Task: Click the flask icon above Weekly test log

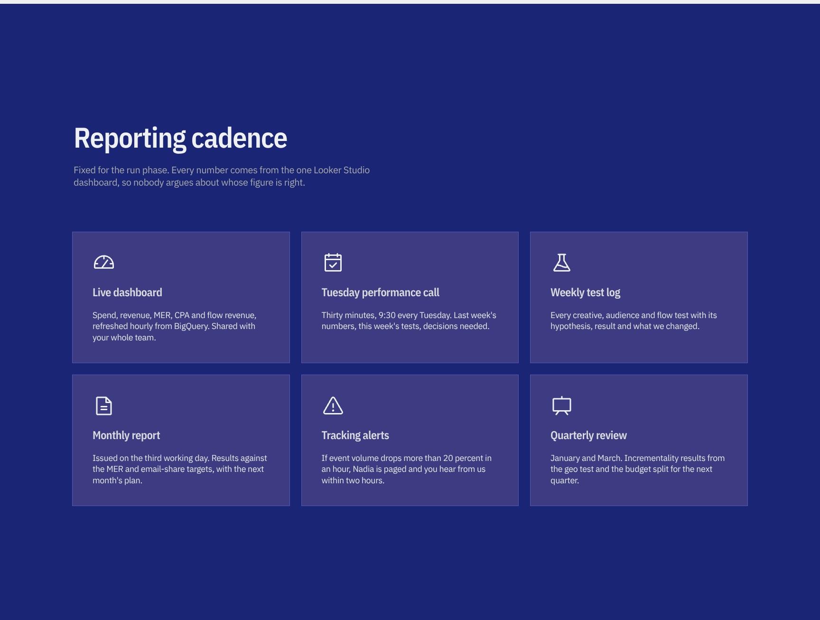Action: pos(562,262)
